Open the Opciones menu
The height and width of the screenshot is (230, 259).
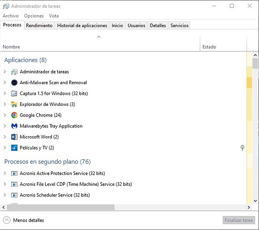[34, 16]
